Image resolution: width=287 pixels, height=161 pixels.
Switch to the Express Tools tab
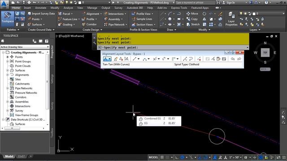tap(179, 8)
